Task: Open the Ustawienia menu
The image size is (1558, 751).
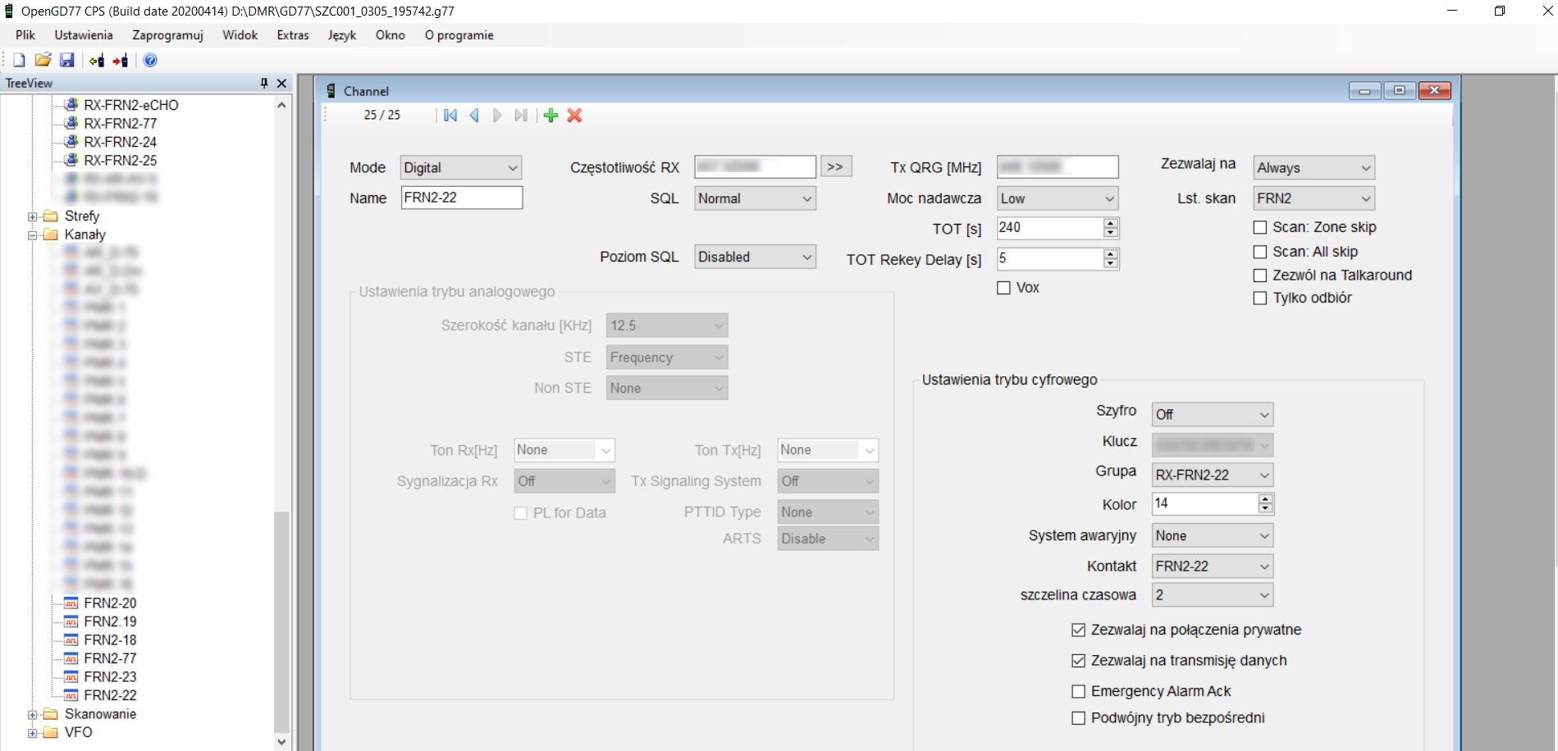Action: click(84, 35)
